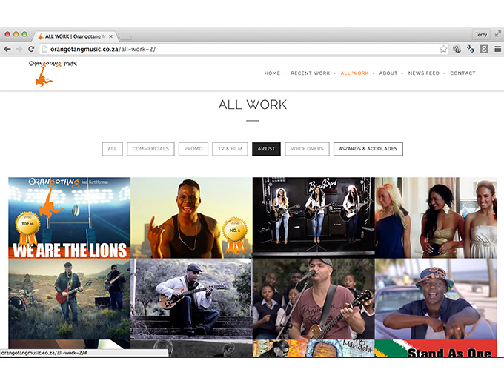Click the film reel extension icon

[457, 49]
